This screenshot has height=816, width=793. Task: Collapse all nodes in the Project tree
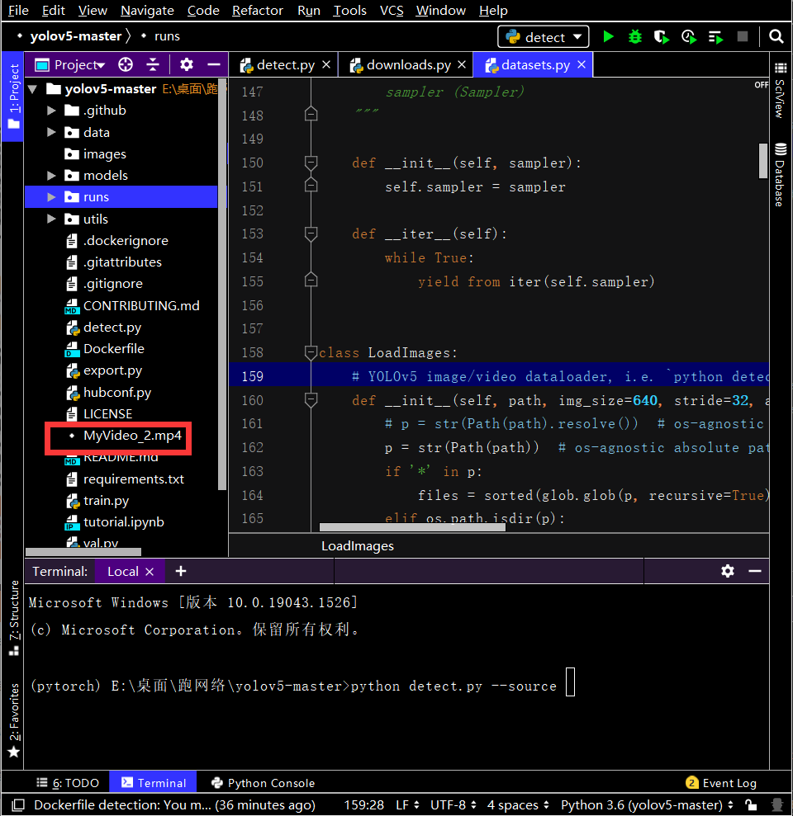(151, 64)
